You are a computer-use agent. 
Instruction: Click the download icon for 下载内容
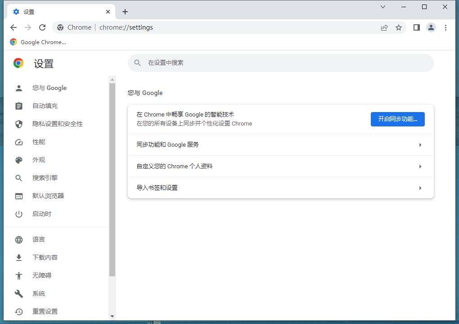pos(19,257)
